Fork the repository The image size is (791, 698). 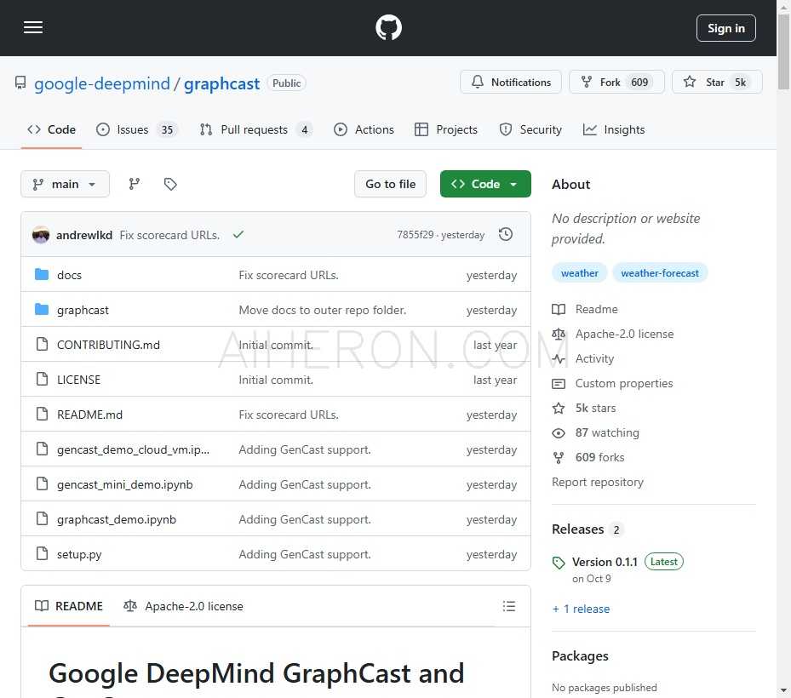[616, 82]
